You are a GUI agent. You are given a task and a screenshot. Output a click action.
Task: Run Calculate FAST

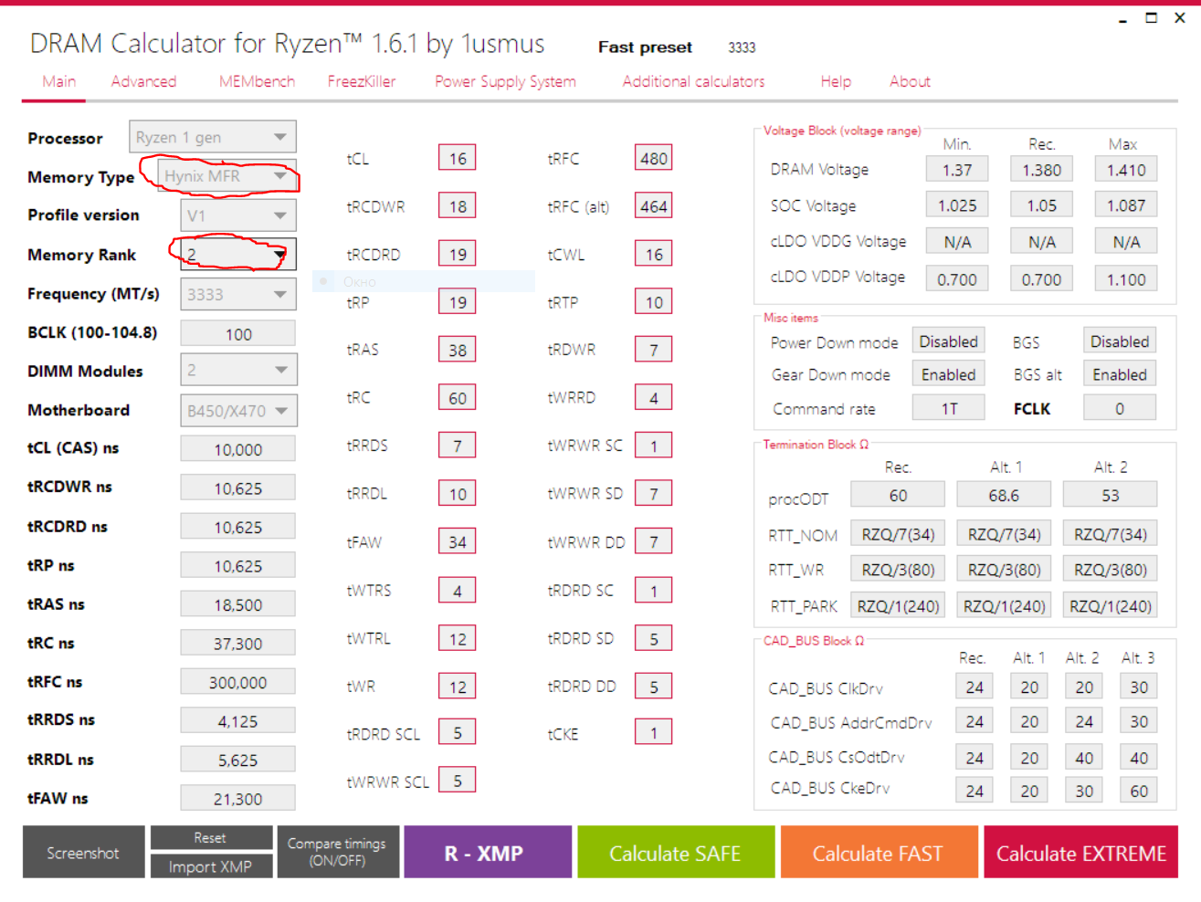pyautogui.click(x=878, y=853)
